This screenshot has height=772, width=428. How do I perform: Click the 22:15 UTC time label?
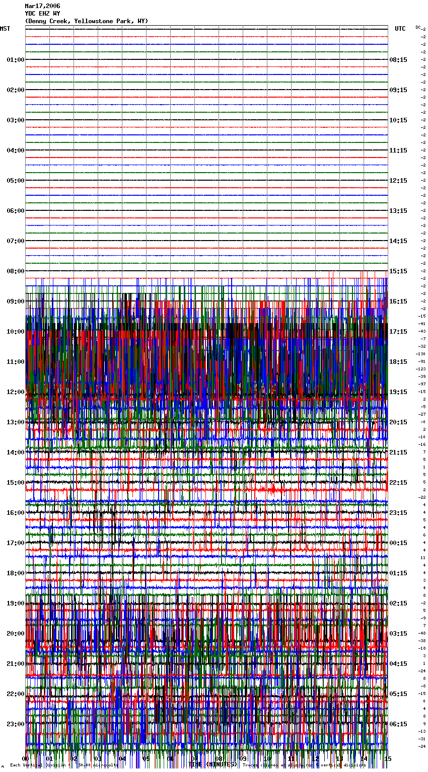pos(398,483)
